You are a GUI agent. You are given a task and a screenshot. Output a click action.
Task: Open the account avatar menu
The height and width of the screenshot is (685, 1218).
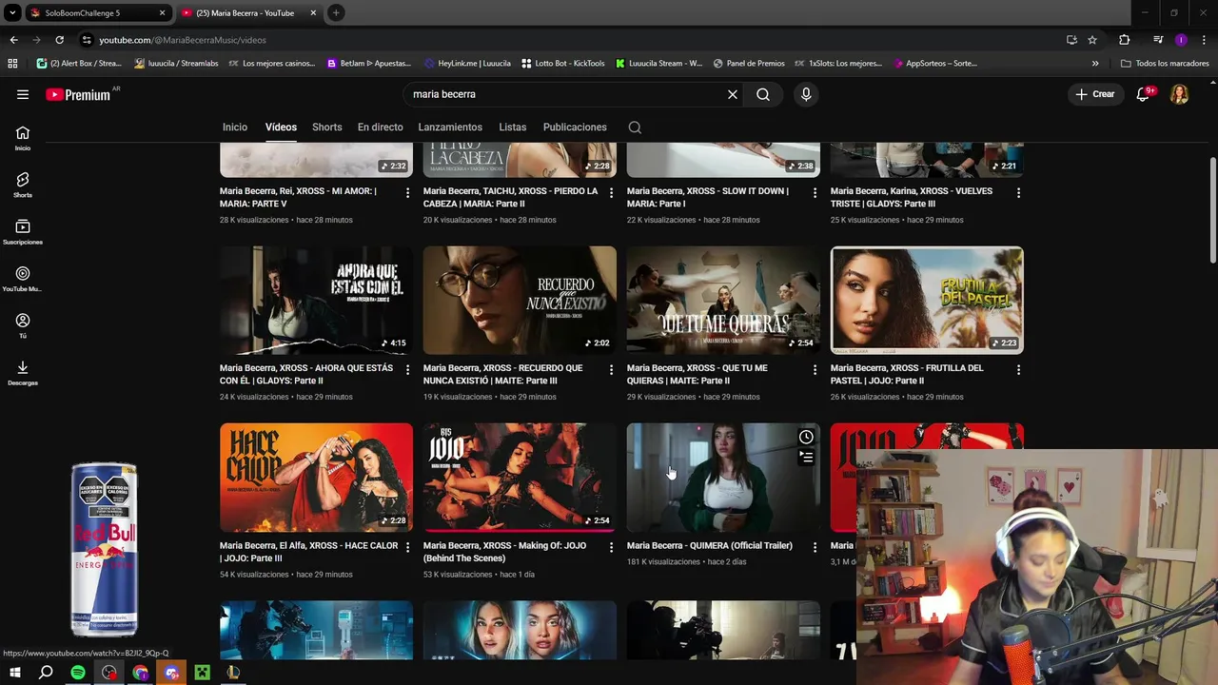click(x=1180, y=94)
